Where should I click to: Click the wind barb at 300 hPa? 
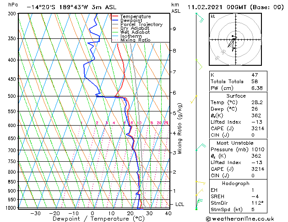coord(200,18)
